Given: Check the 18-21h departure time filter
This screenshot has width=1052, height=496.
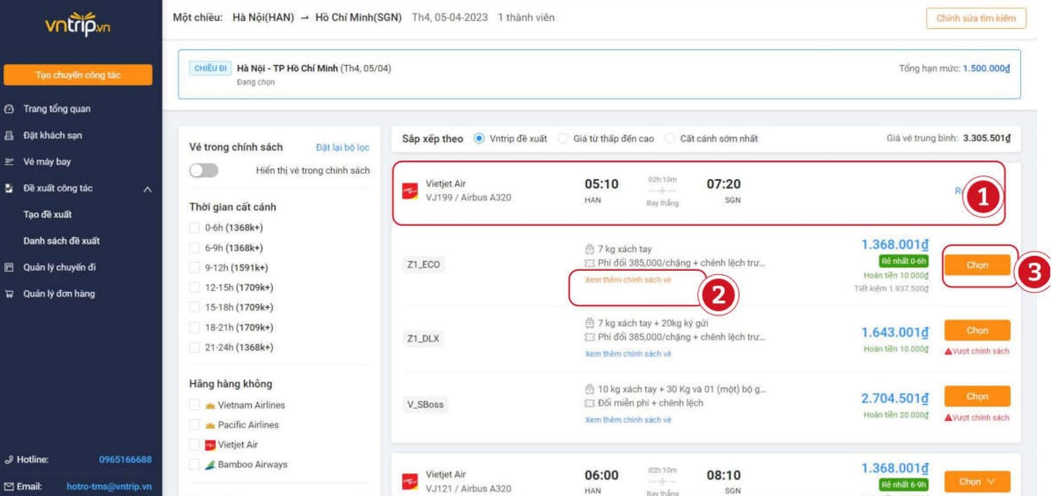Looking at the screenshot, I should (x=194, y=328).
